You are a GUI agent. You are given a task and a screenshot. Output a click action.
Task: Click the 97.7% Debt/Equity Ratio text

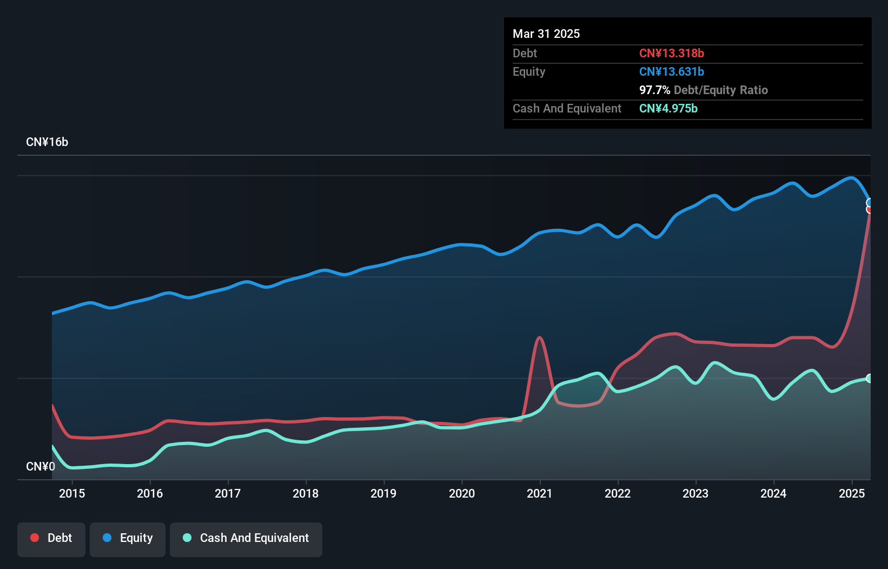(703, 90)
